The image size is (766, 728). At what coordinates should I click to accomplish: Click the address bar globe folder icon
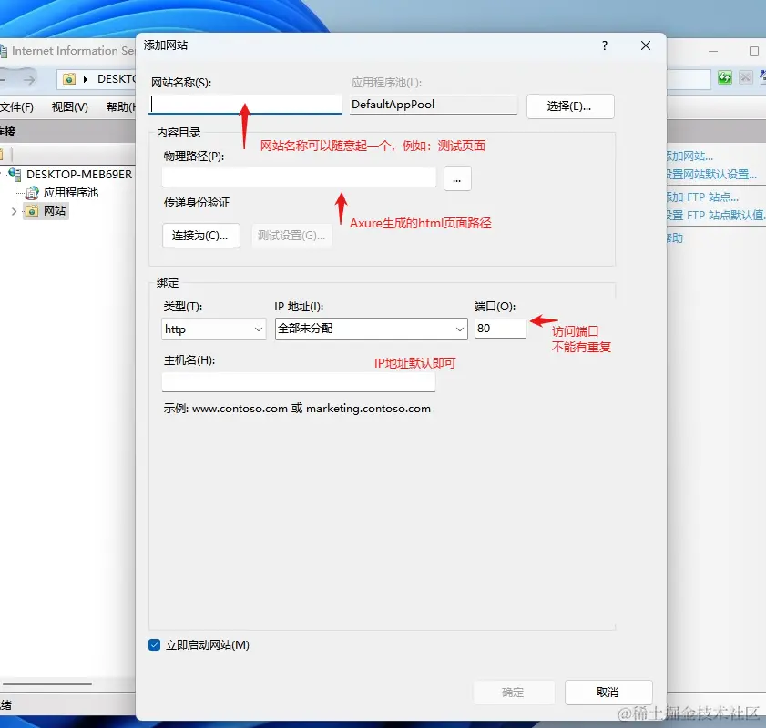point(69,79)
